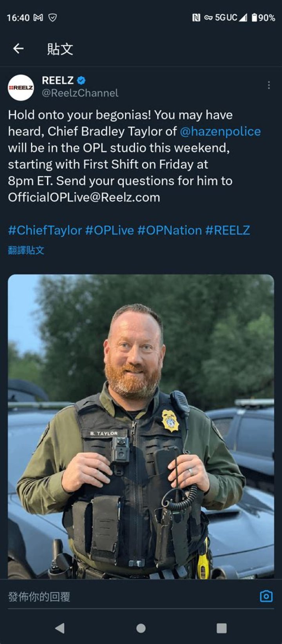The image size is (282, 644).
Task: Open the @hazenpolice mention link
Action: pos(220,131)
